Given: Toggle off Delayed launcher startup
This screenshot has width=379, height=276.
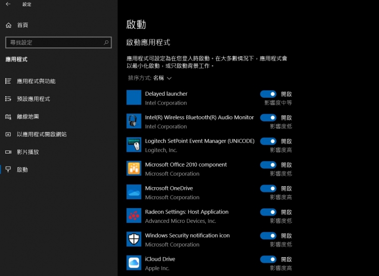Looking at the screenshot, I should pyautogui.click(x=268, y=94).
